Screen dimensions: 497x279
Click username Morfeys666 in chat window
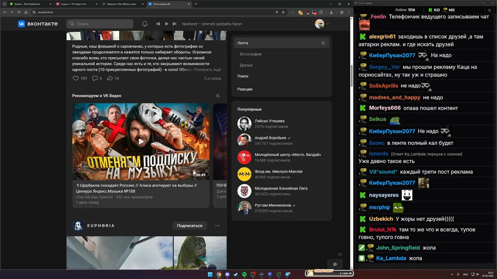tap(385, 108)
